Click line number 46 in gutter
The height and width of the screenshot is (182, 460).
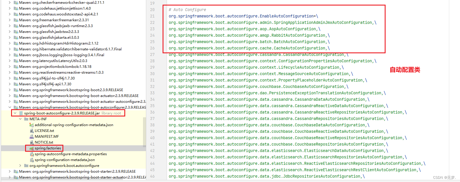(152, 176)
